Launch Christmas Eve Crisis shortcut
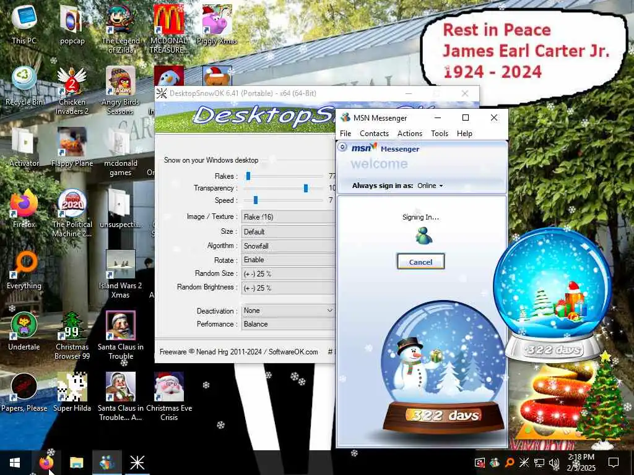Screen dimensions: 634x475 click(169, 396)
